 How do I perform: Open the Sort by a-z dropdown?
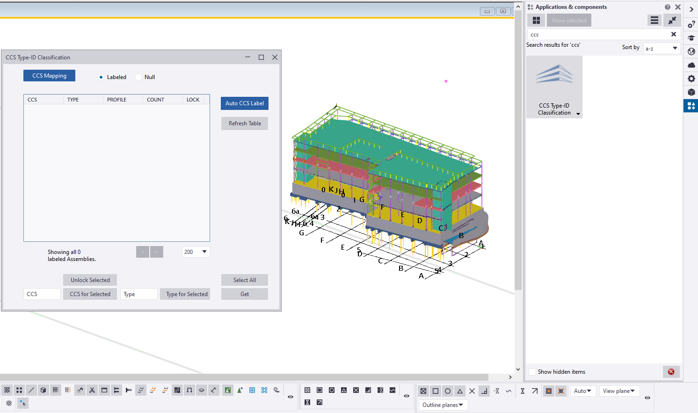coord(661,48)
